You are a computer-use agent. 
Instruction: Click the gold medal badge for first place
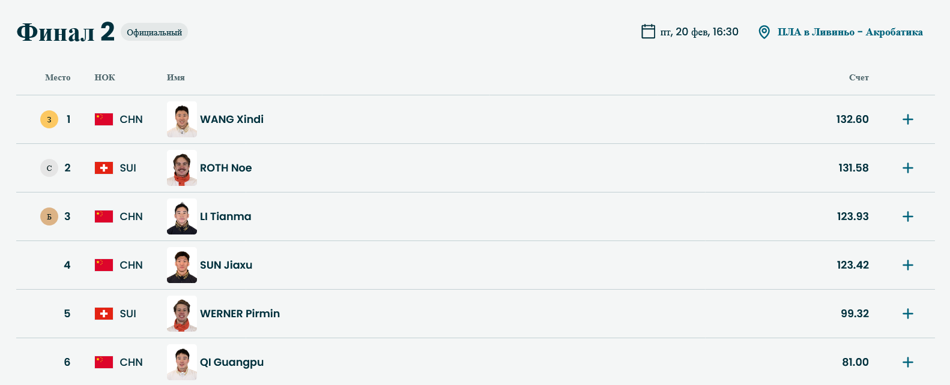click(x=49, y=119)
